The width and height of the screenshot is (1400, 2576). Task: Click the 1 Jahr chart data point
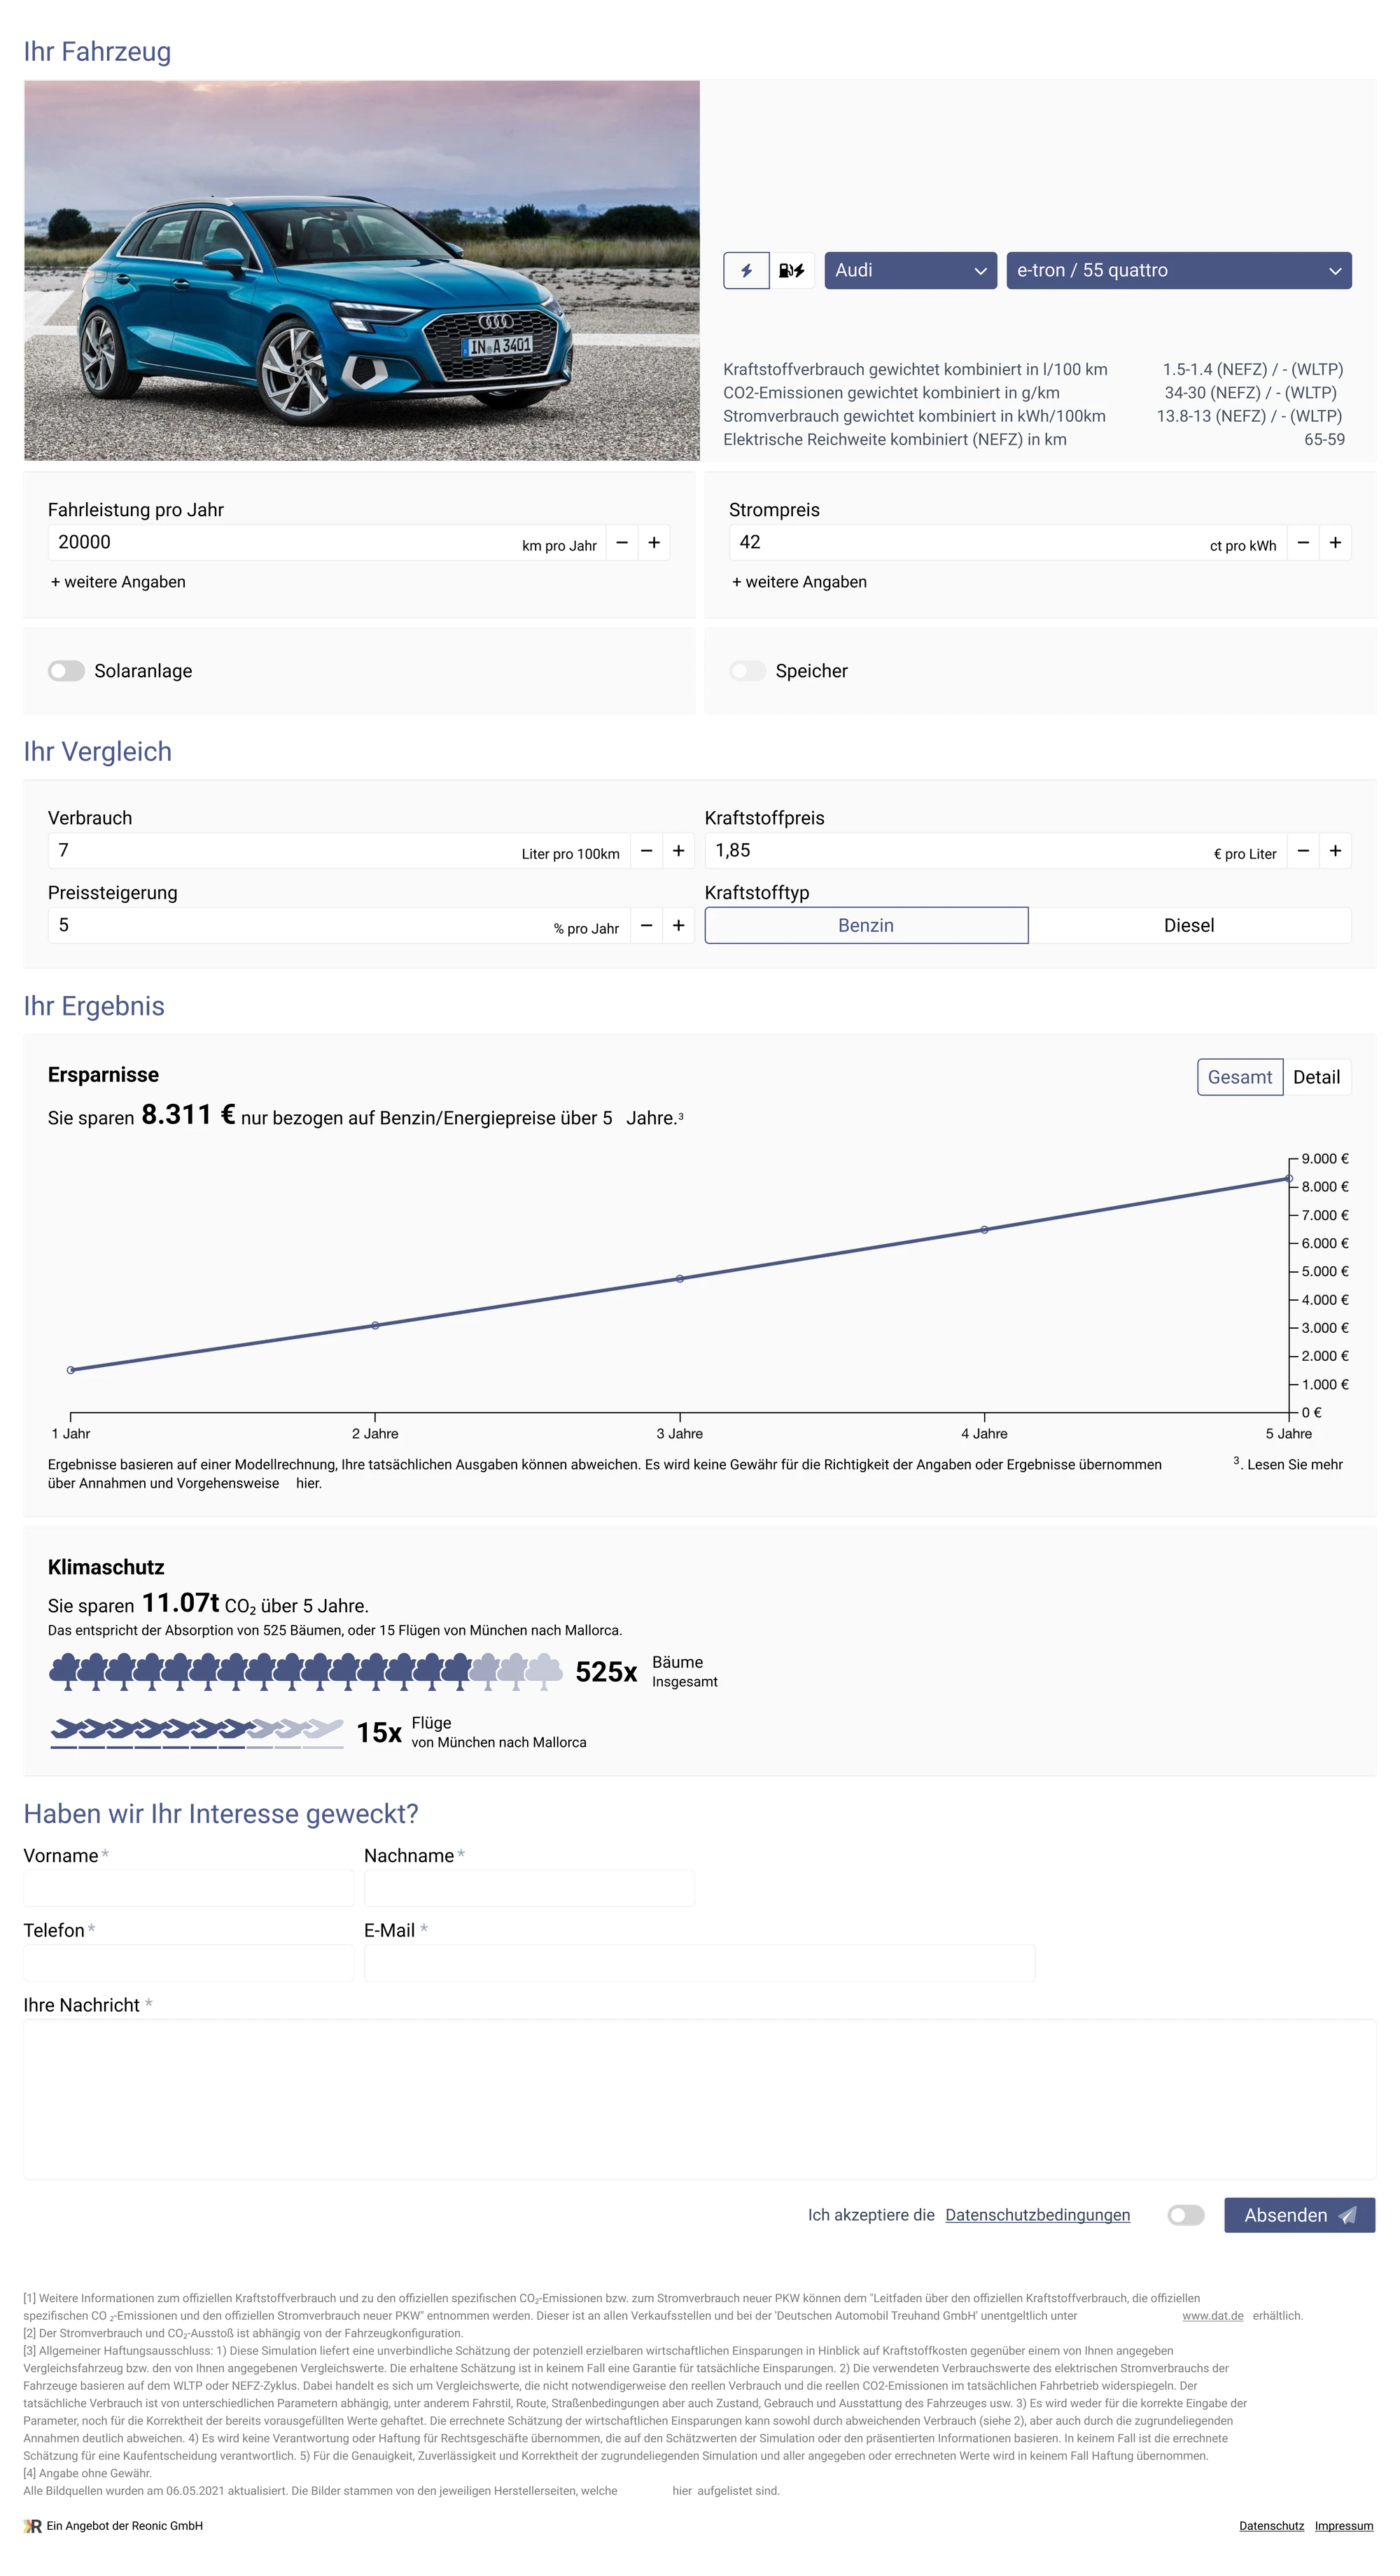click(70, 1370)
